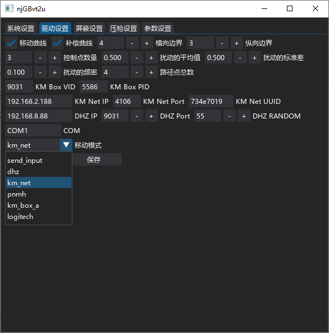Focus the KM Net Port field
This screenshot has width=329, height=333.
(127, 101)
